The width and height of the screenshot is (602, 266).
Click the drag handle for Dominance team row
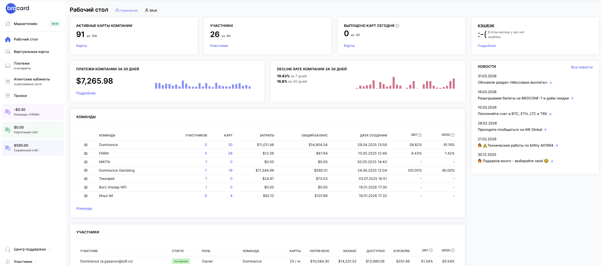(86, 145)
